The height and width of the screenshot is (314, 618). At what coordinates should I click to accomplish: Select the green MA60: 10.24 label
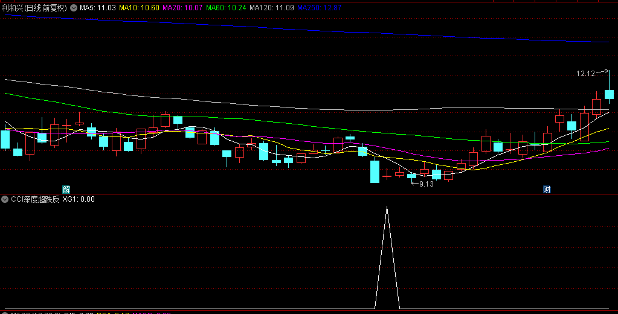(226, 8)
